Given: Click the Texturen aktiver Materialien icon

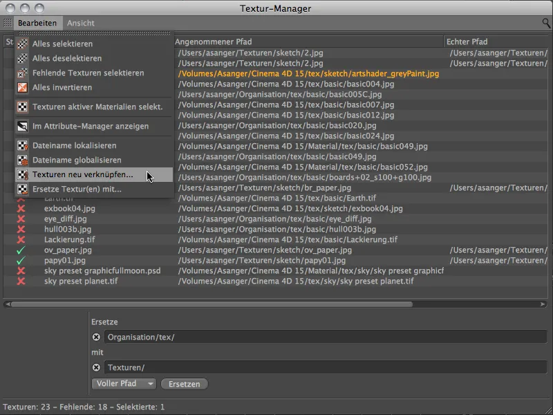Looking at the screenshot, I should [x=23, y=107].
